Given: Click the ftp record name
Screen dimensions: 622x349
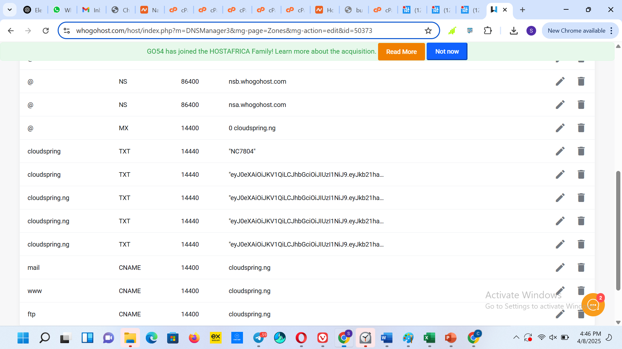Looking at the screenshot, I should (x=31, y=314).
